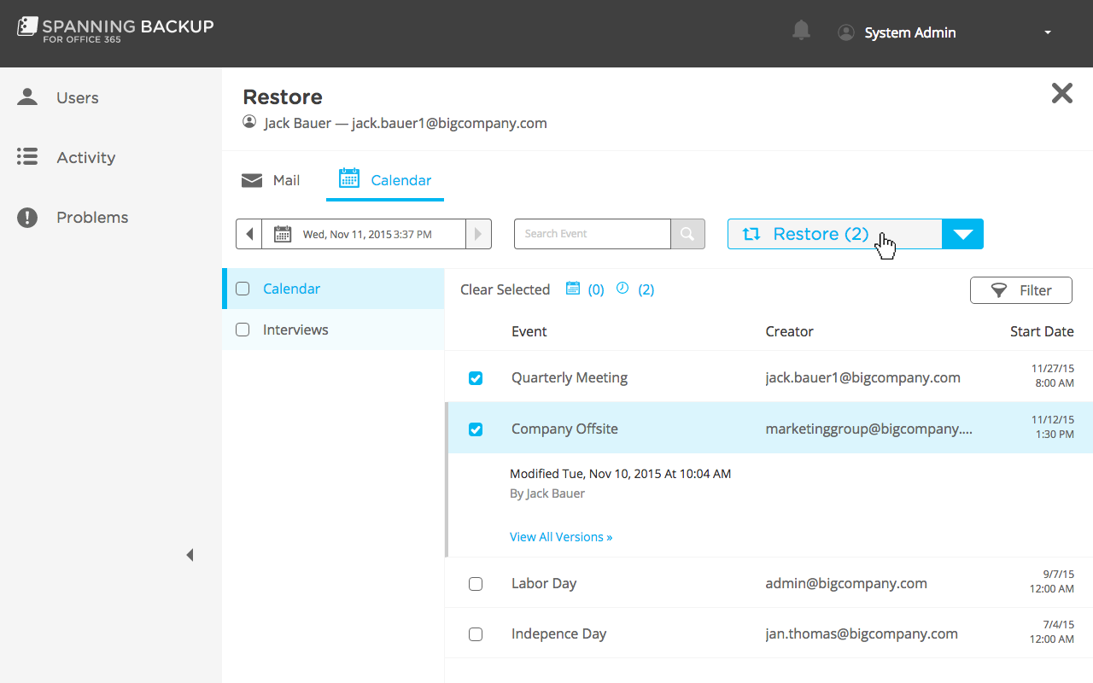Image resolution: width=1093 pixels, height=683 pixels.
Task: Open Activity via the list icon
Action: (x=27, y=157)
